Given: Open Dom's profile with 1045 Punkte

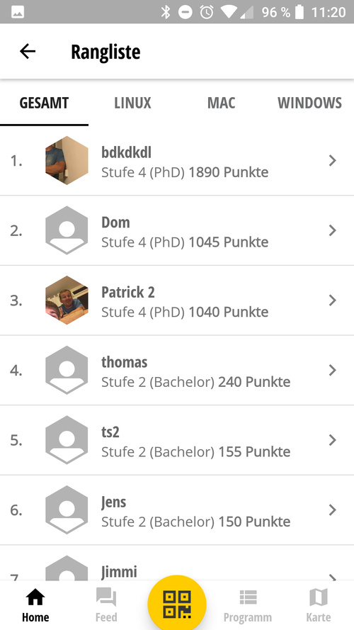Looking at the screenshot, I should pyautogui.click(x=177, y=230).
